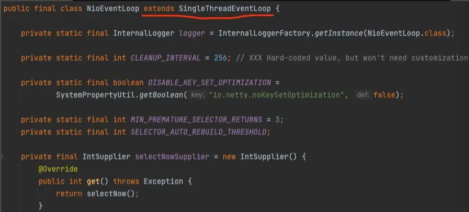
Task: Click the InternalLoggerFactory class reference
Action: click(265, 34)
